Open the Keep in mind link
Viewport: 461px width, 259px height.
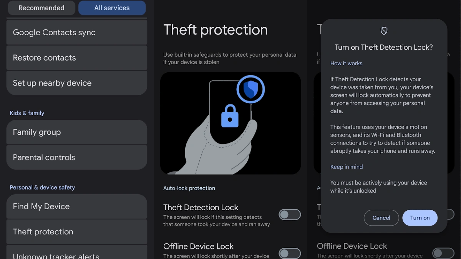click(347, 167)
